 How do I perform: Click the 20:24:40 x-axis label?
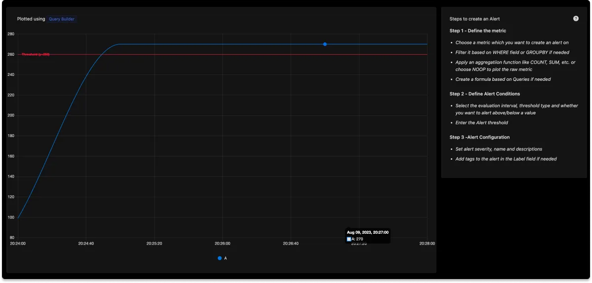coord(86,244)
